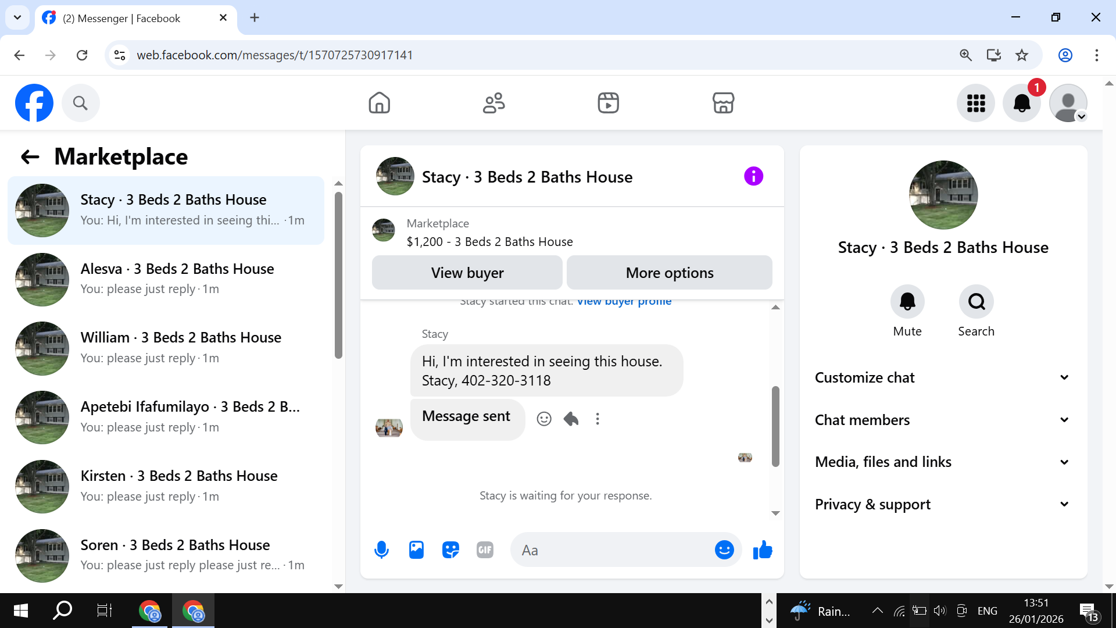Viewport: 1116px width, 628px height.
Task: Open the Marketplace tab in top navigation
Action: pyautogui.click(x=723, y=103)
